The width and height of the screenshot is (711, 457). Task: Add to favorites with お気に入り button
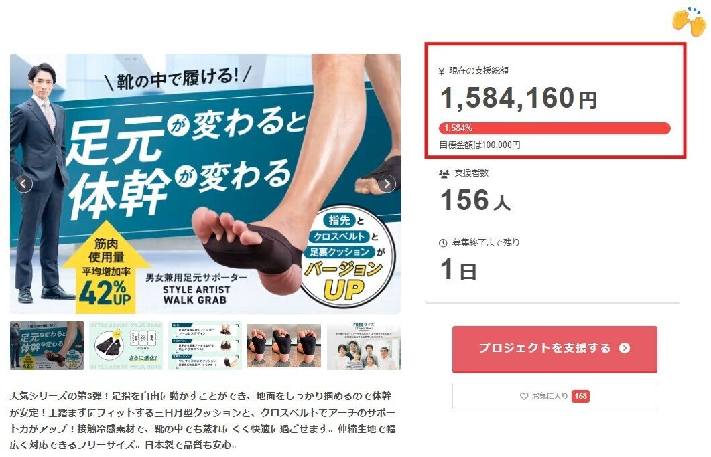click(555, 396)
